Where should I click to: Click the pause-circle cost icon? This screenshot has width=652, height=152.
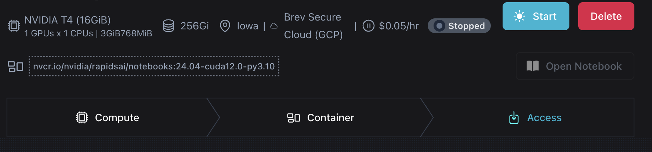pyautogui.click(x=368, y=26)
